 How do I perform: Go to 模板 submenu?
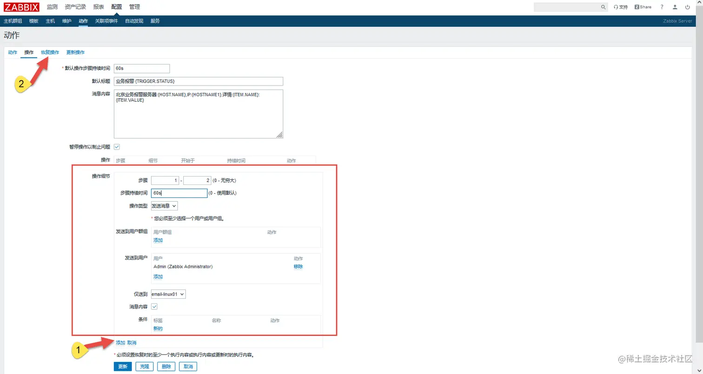point(33,21)
